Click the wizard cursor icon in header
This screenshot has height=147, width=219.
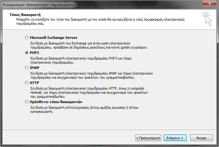click(x=207, y=19)
